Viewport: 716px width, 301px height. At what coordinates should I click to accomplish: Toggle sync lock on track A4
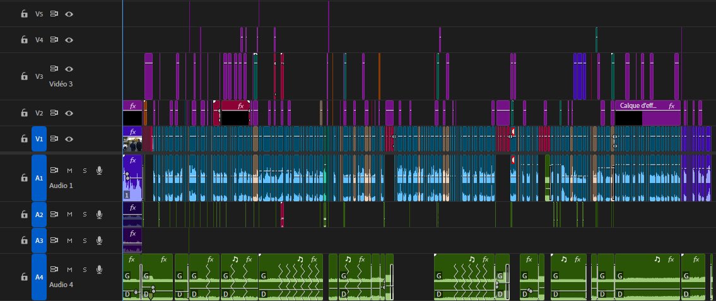coord(54,269)
